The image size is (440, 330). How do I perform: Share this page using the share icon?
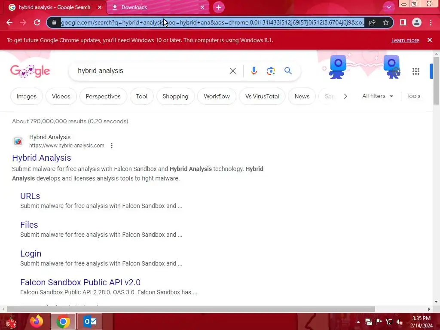pyautogui.click(x=372, y=22)
